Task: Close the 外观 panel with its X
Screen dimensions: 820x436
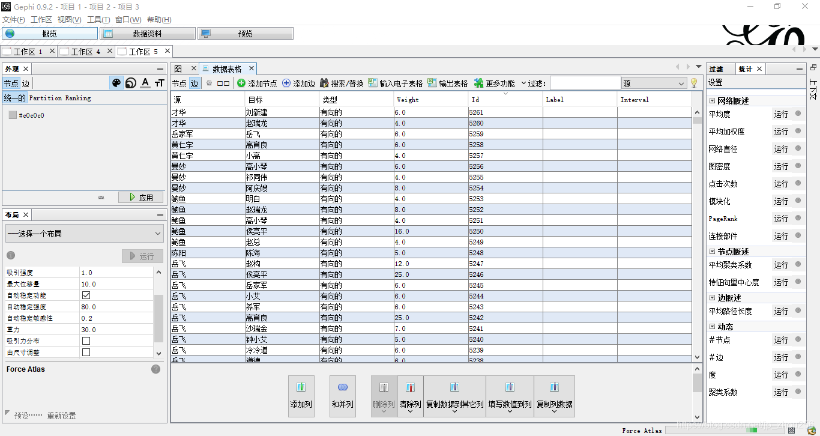Action: [26, 69]
